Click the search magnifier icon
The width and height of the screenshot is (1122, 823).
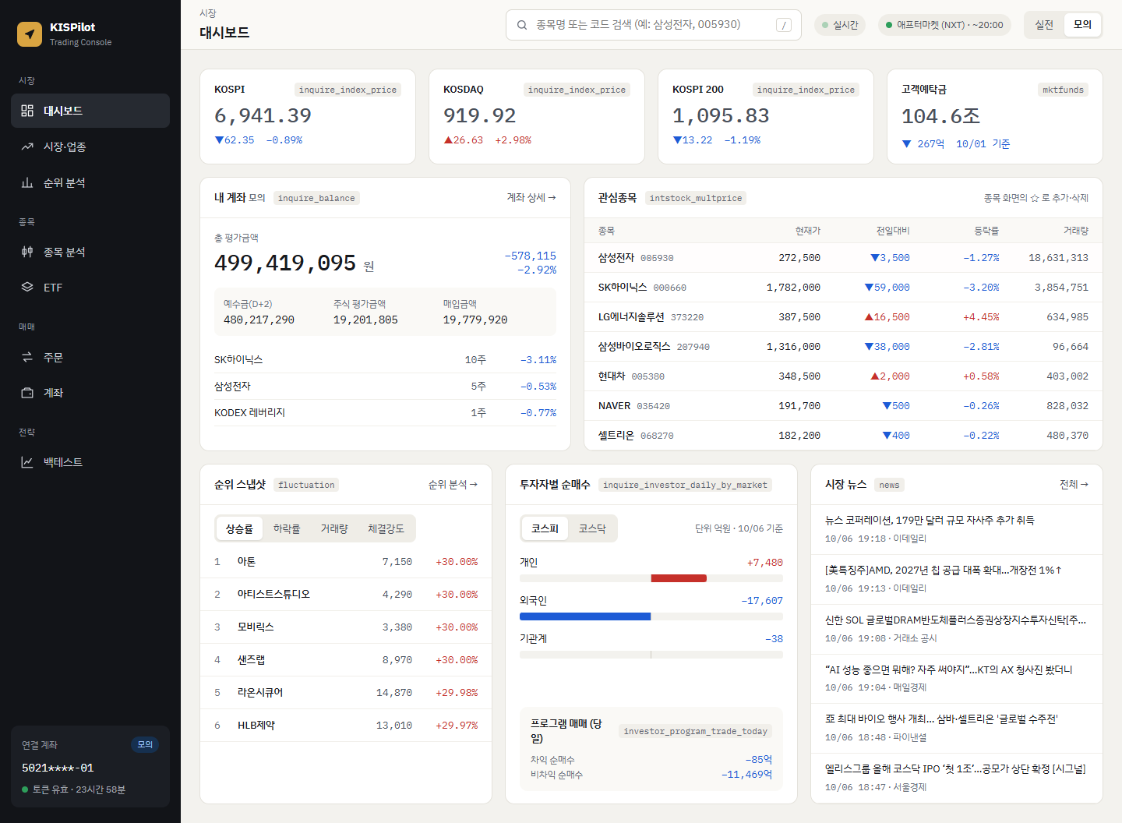coord(522,25)
